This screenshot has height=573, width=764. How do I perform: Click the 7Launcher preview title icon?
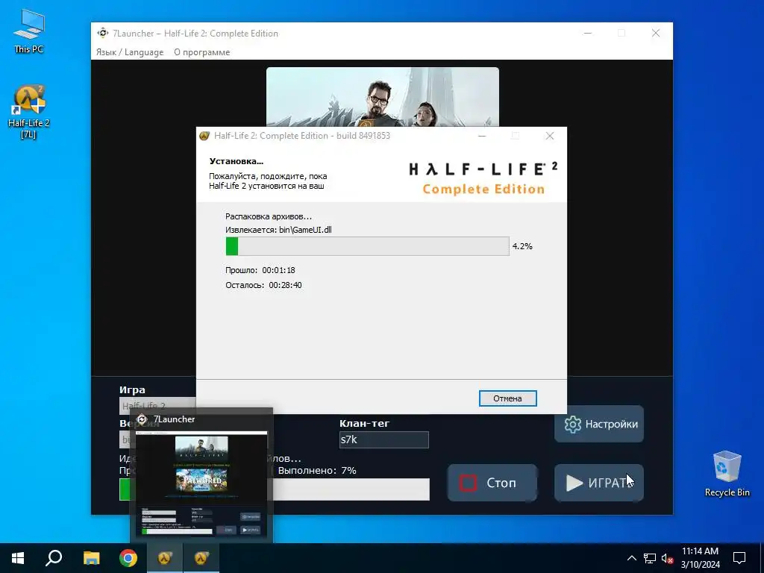click(x=142, y=419)
